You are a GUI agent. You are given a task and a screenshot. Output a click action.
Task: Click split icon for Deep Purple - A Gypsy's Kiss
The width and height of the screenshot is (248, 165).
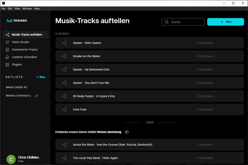pos(64,96)
